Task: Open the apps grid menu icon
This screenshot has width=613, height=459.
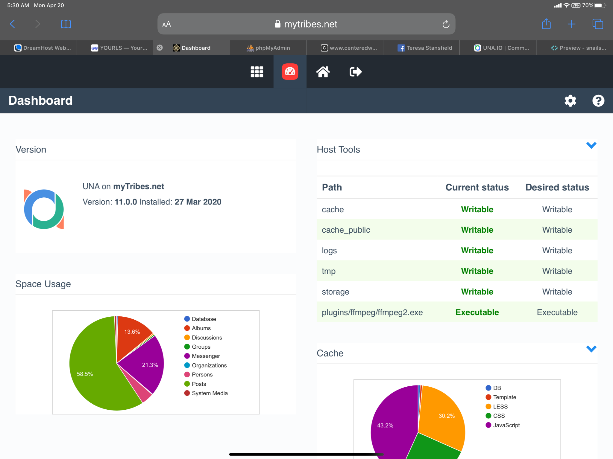Action: [x=257, y=72]
